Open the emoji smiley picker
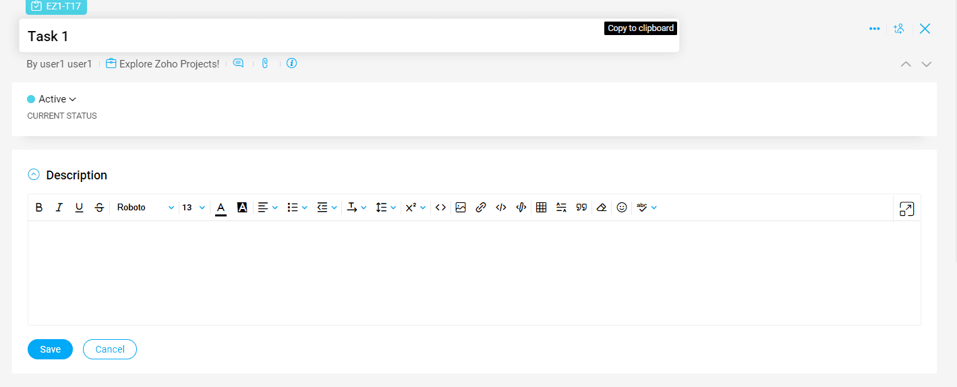This screenshot has height=387, width=957. (622, 208)
